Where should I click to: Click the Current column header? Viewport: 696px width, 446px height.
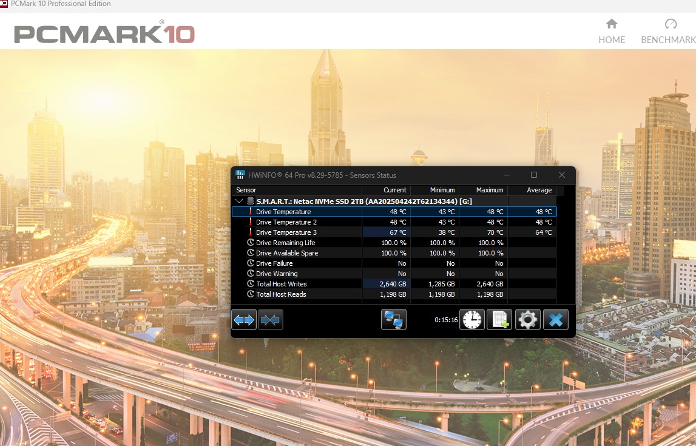pyautogui.click(x=394, y=190)
